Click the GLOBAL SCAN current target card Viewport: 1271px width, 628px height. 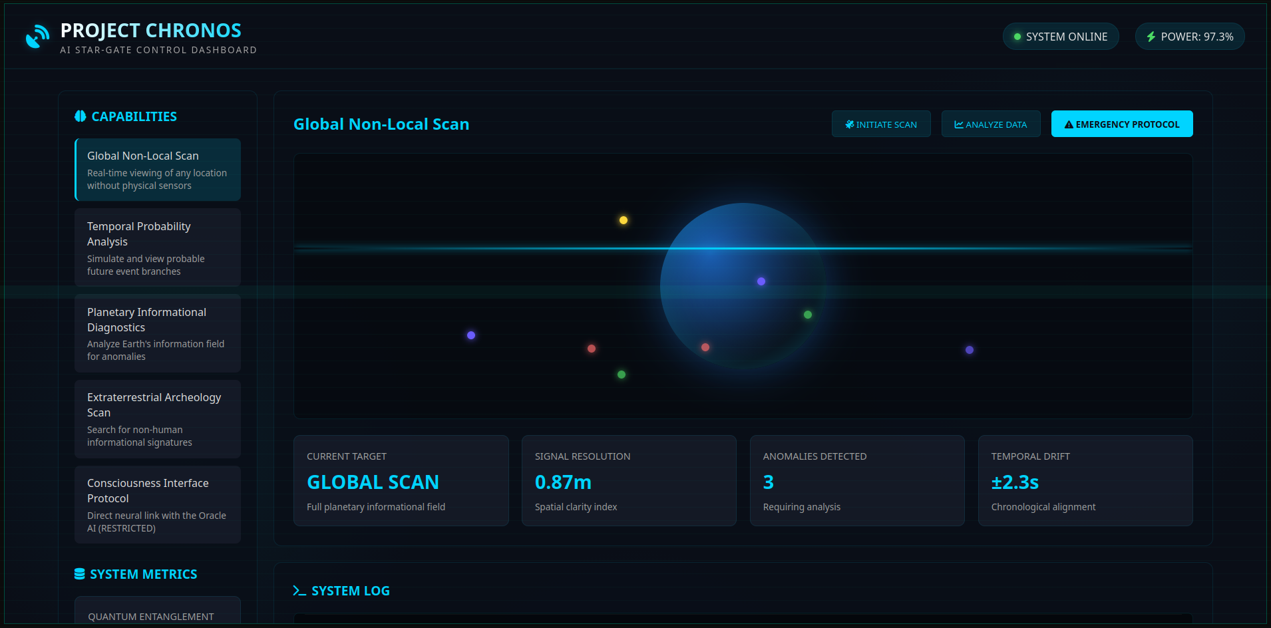pos(401,480)
